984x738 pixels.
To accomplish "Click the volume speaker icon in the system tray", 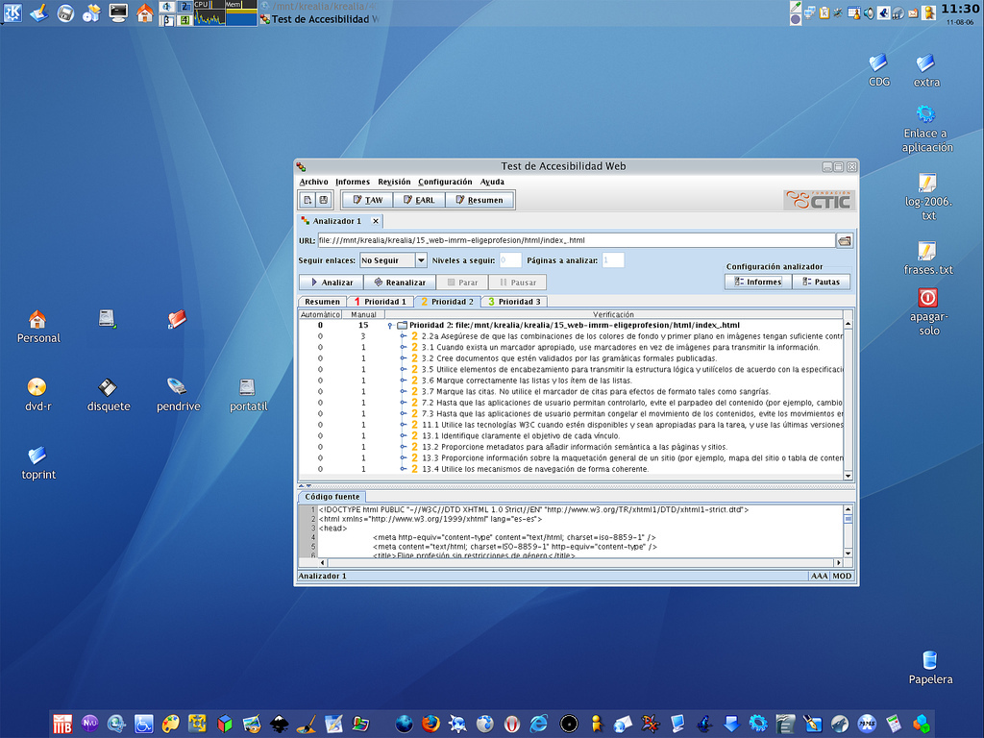I will pyautogui.click(x=869, y=12).
